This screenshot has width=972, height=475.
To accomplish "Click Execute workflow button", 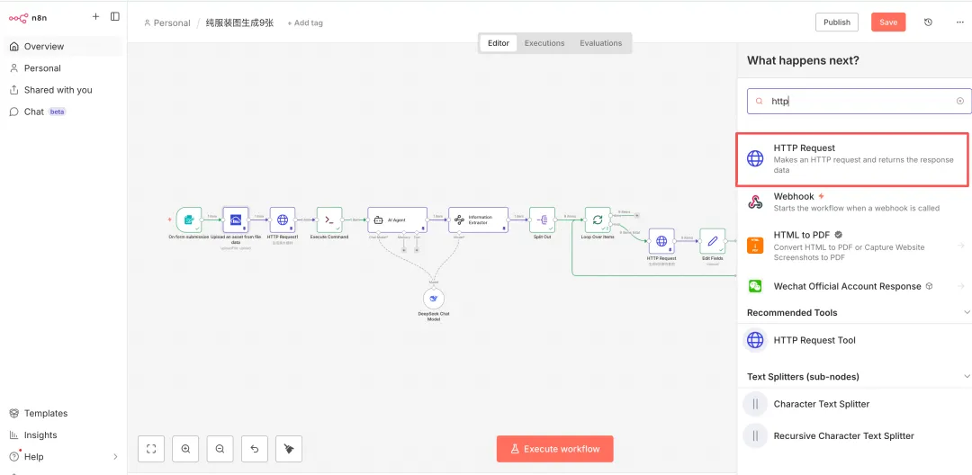I will tap(554, 449).
